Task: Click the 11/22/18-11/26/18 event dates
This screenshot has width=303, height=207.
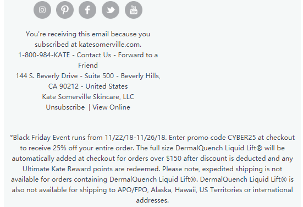Action: tap(135, 138)
